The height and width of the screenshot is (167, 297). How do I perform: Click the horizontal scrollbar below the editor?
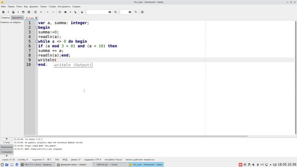pos(136,136)
